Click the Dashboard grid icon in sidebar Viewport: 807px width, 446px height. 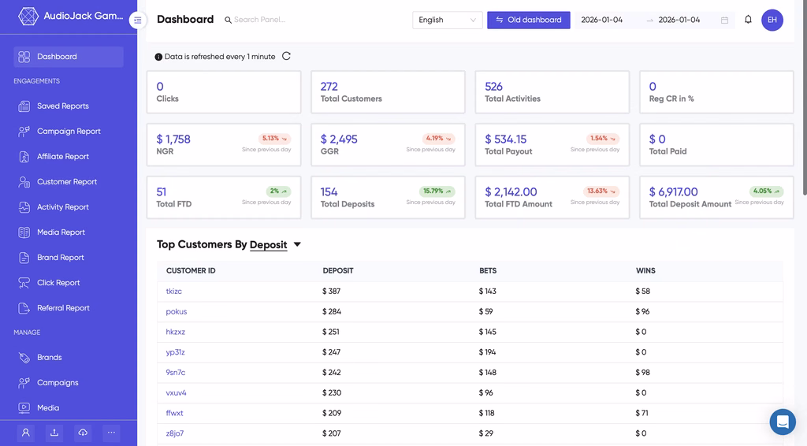click(x=24, y=57)
